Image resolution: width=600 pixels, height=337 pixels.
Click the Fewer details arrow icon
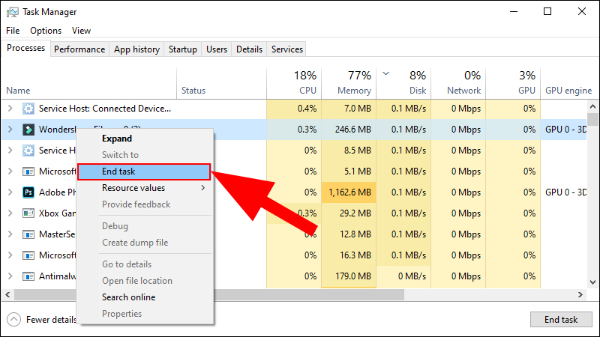pos(13,320)
